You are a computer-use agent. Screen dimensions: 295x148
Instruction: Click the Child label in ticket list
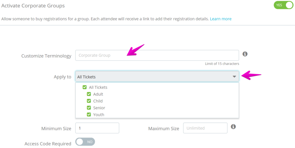point(98,101)
